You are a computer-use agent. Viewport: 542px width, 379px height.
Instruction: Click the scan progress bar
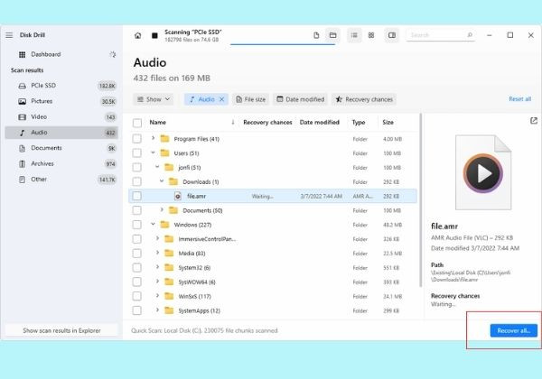pyautogui.click(x=283, y=44)
